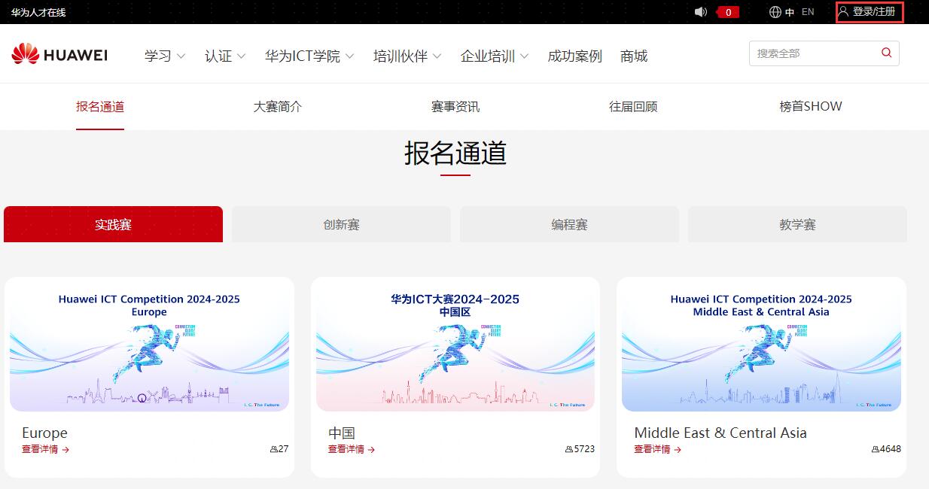Expand the 企业培训 dropdown menu
Viewport: 929px width, 489px height.
click(x=495, y=56)
